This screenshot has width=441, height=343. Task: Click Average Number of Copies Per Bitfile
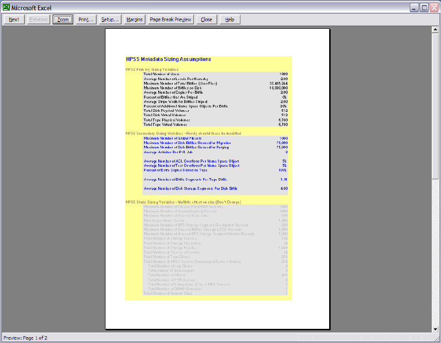tap(173, 92)
